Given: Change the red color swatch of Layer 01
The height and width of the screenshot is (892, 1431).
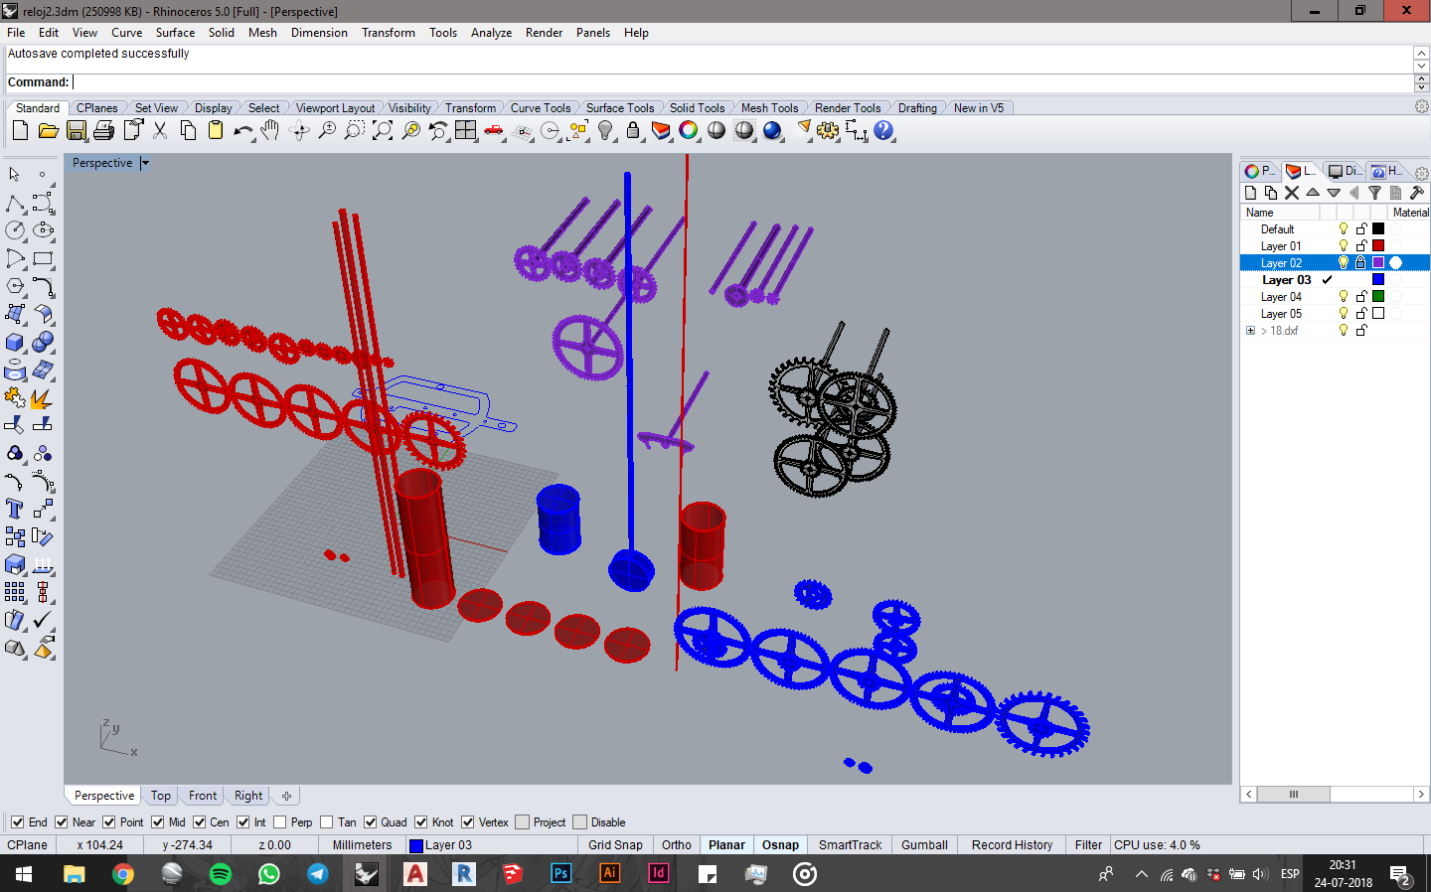Looking at the screenshot, I should (x=1378, y=246).
